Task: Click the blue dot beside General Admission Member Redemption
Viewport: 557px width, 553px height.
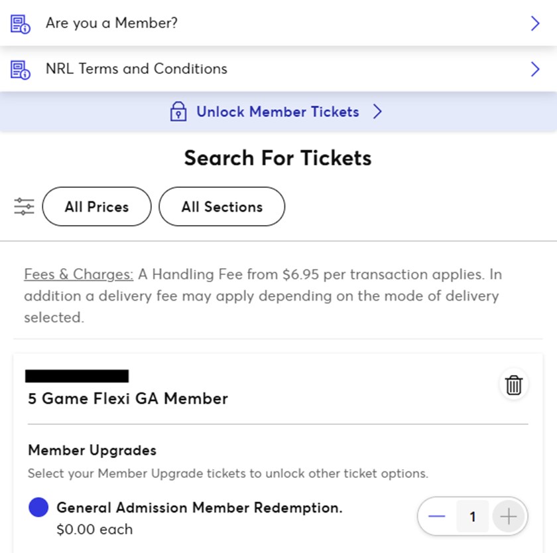Action: tap(39, 508)
